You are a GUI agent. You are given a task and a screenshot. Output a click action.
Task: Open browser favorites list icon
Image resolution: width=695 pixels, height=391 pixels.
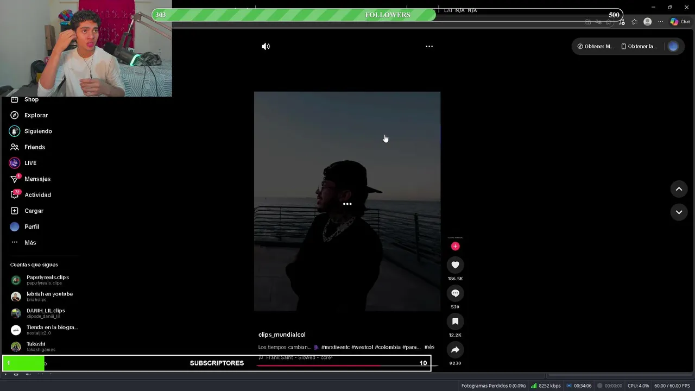click(634, 22)
